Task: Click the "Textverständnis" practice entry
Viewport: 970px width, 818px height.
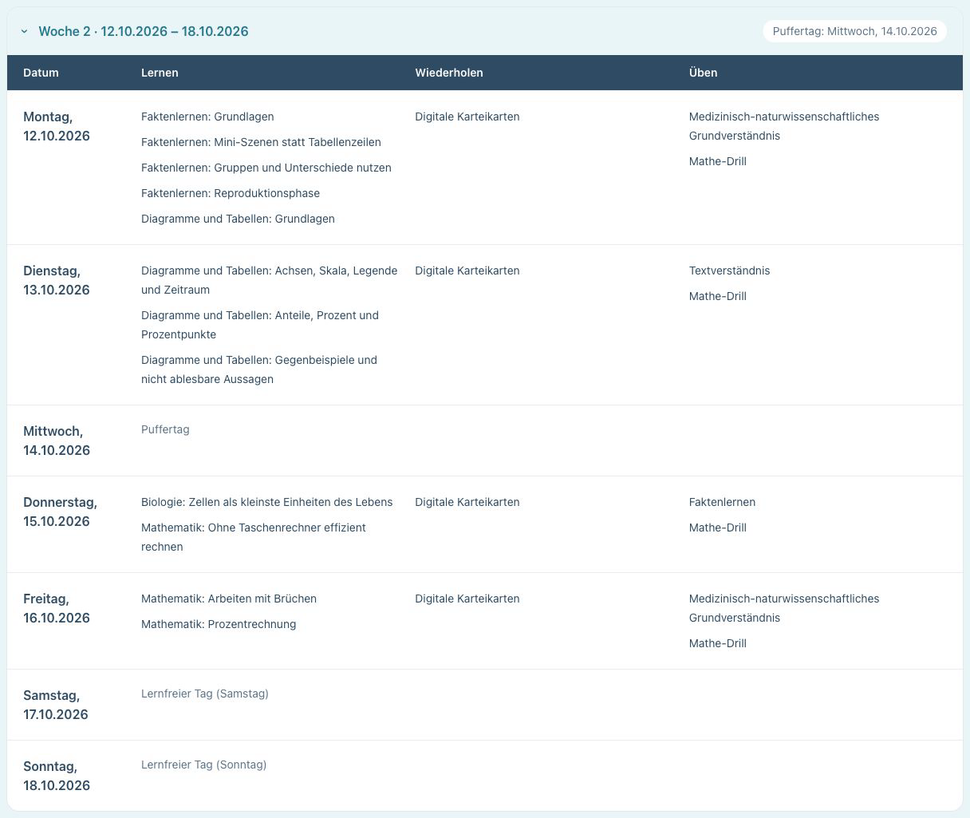Action: click(730, 271)
